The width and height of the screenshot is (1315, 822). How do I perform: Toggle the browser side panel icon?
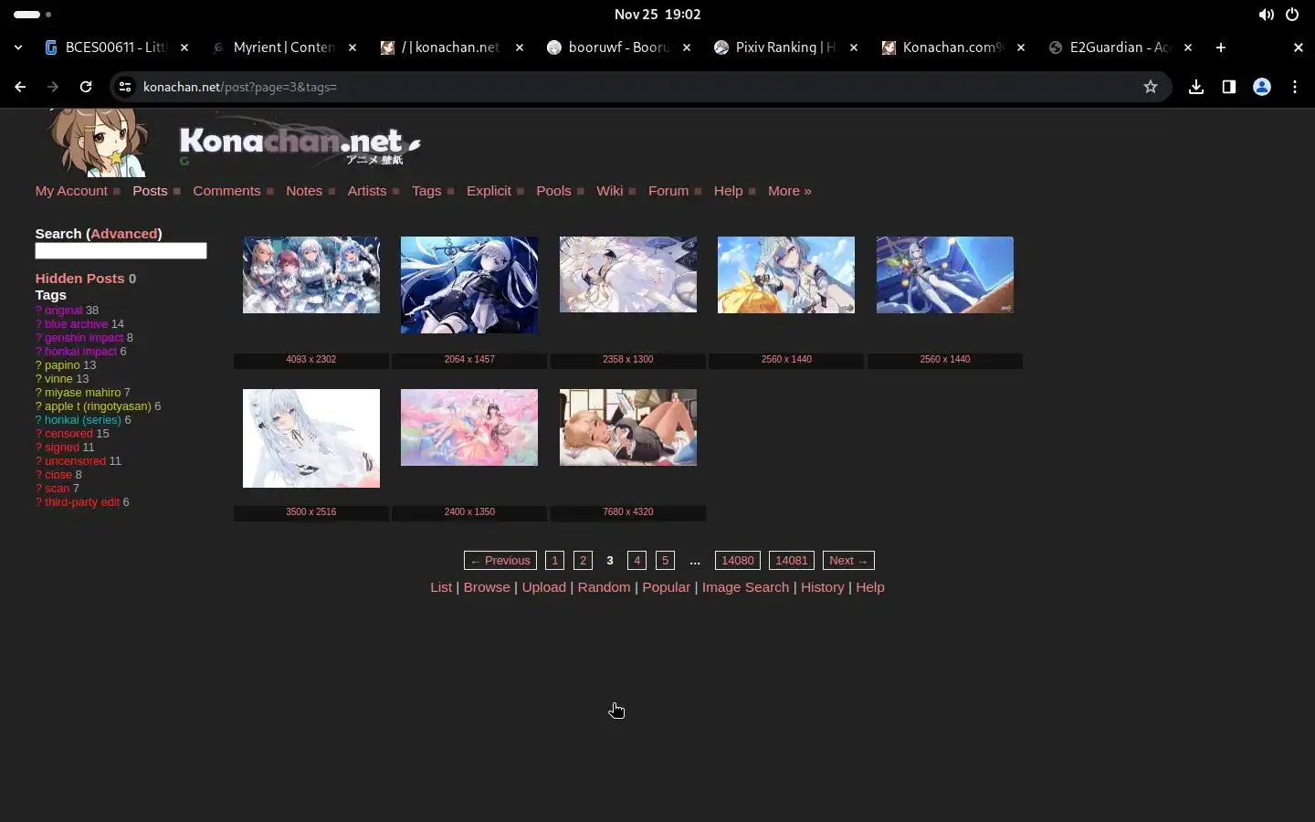(1229, 87)
